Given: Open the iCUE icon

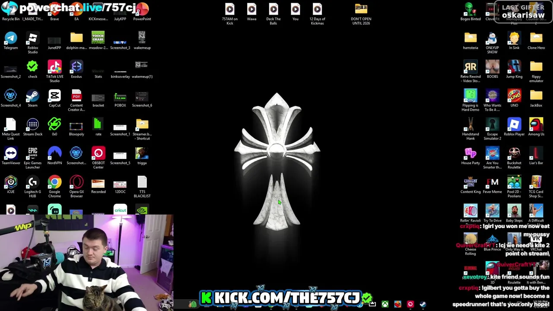Looking at the screenshot, I should pos(11,184).
